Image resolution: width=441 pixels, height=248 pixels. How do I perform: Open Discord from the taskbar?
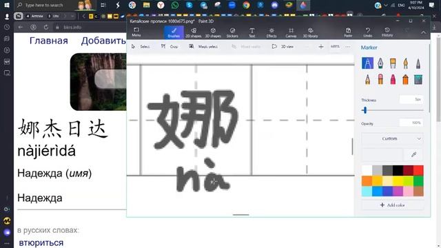point(275,5)
